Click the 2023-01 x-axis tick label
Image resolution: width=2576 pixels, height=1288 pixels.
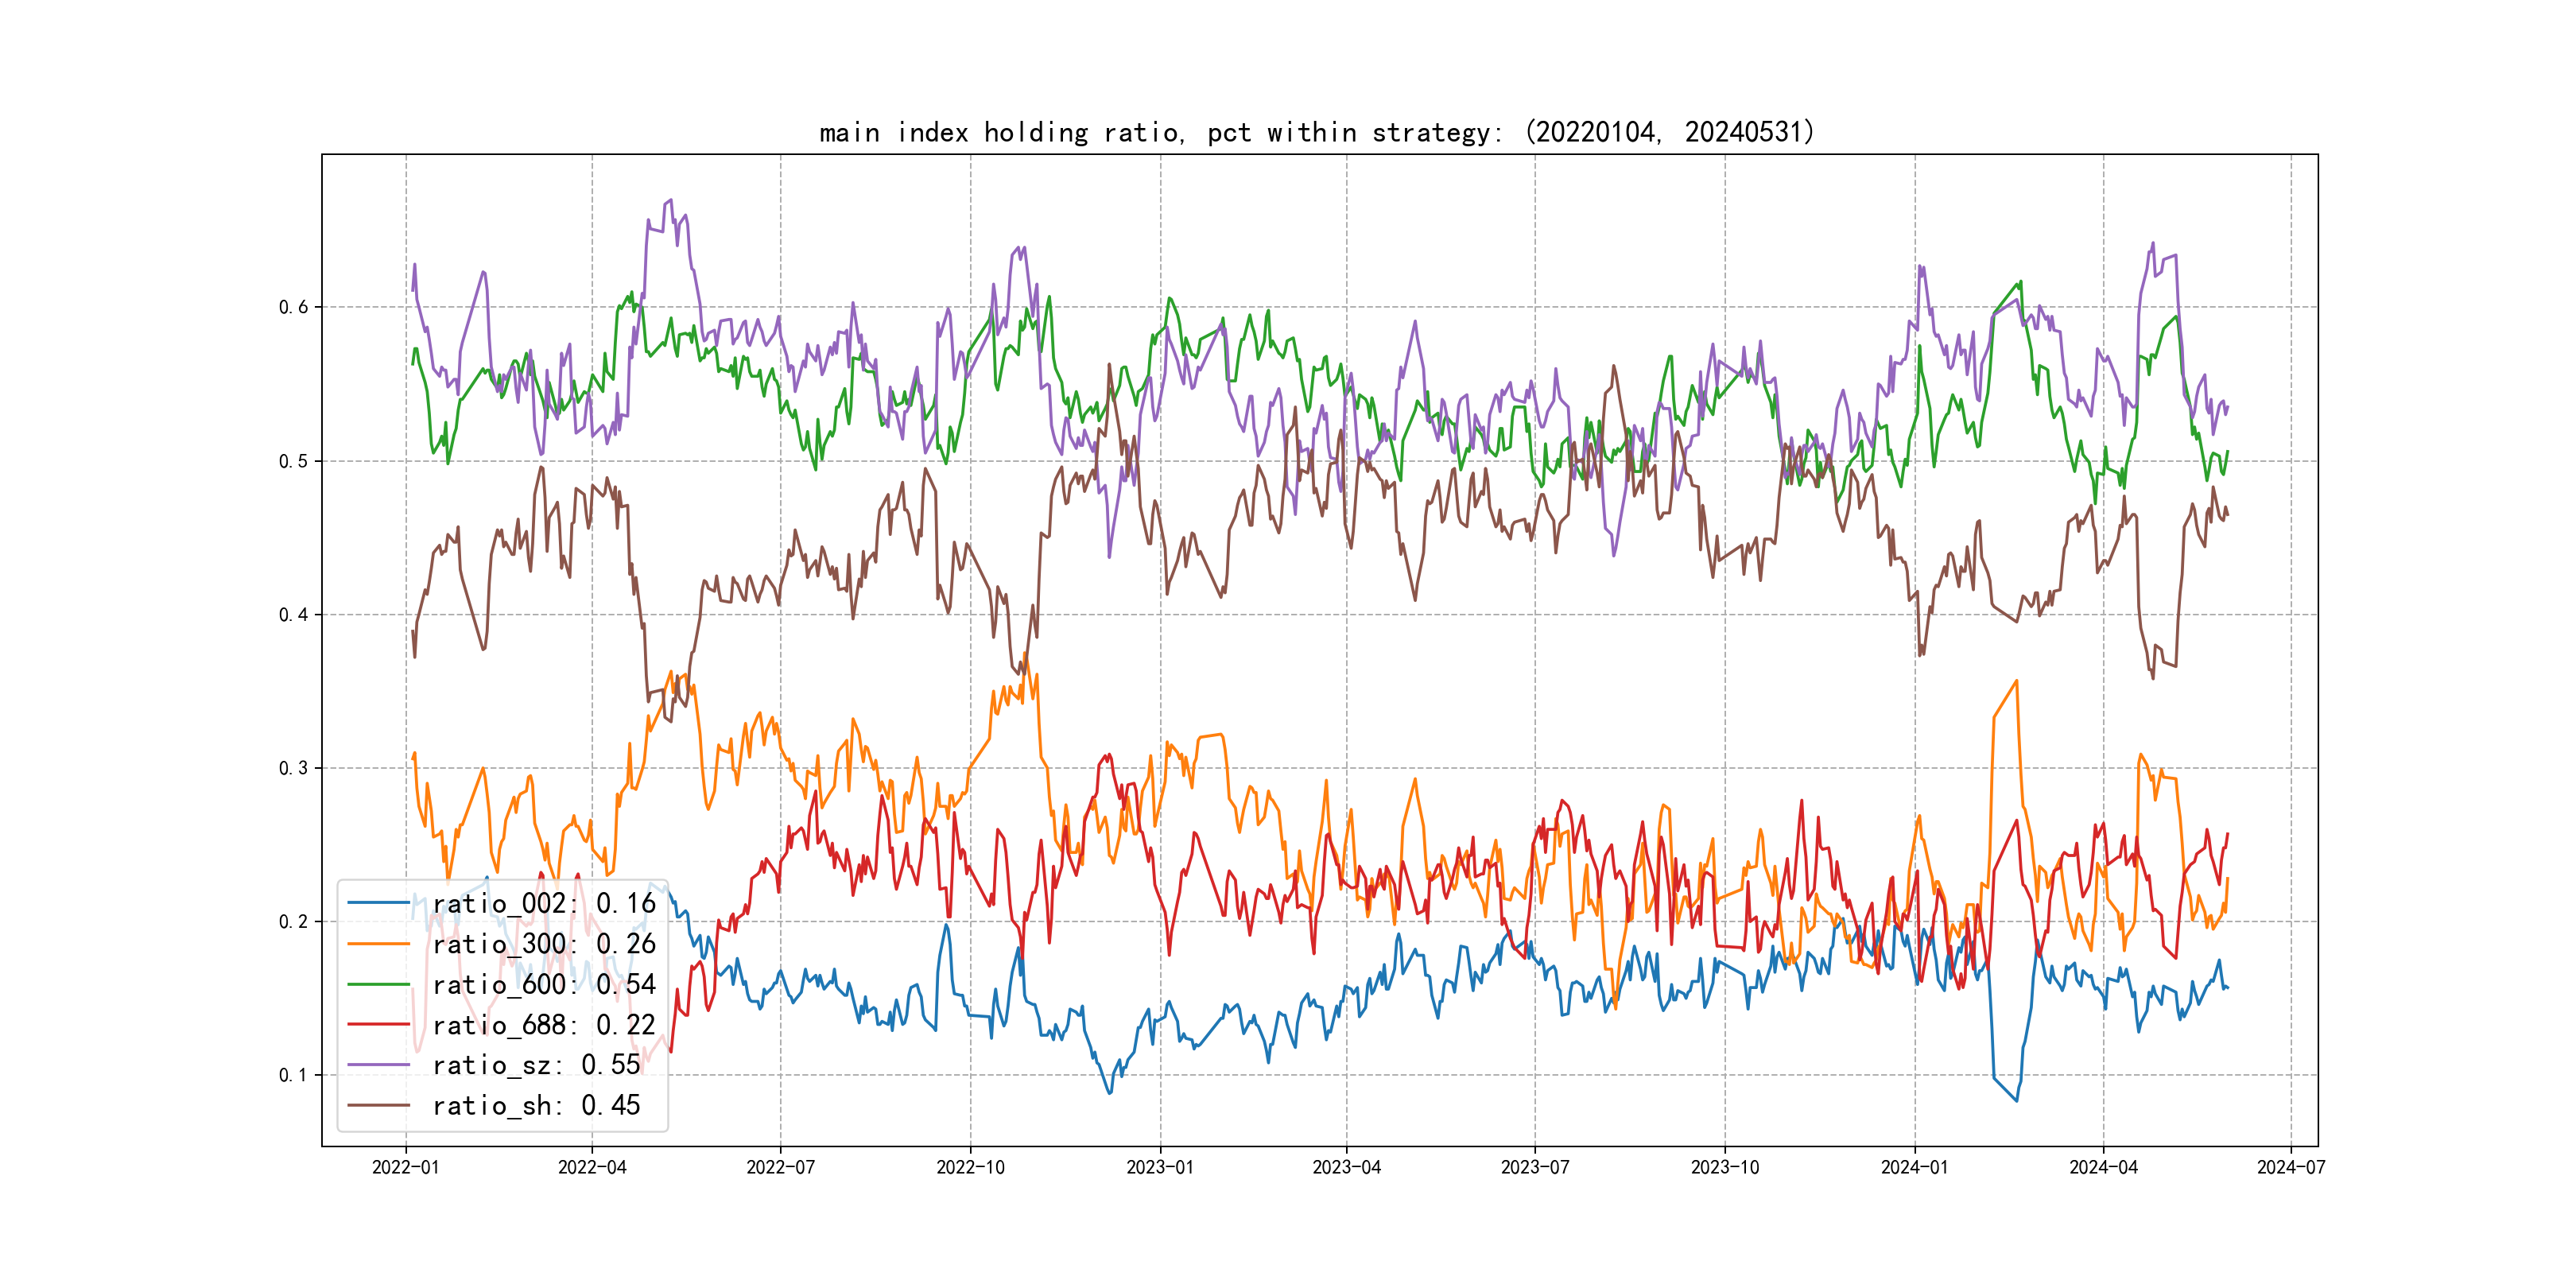(1160, 1167)
